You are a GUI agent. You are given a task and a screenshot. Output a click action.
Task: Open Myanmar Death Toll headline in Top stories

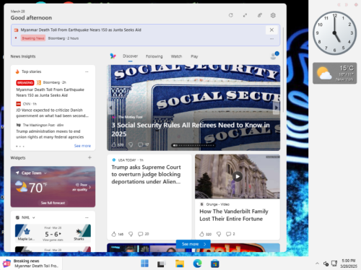point(50,92)
